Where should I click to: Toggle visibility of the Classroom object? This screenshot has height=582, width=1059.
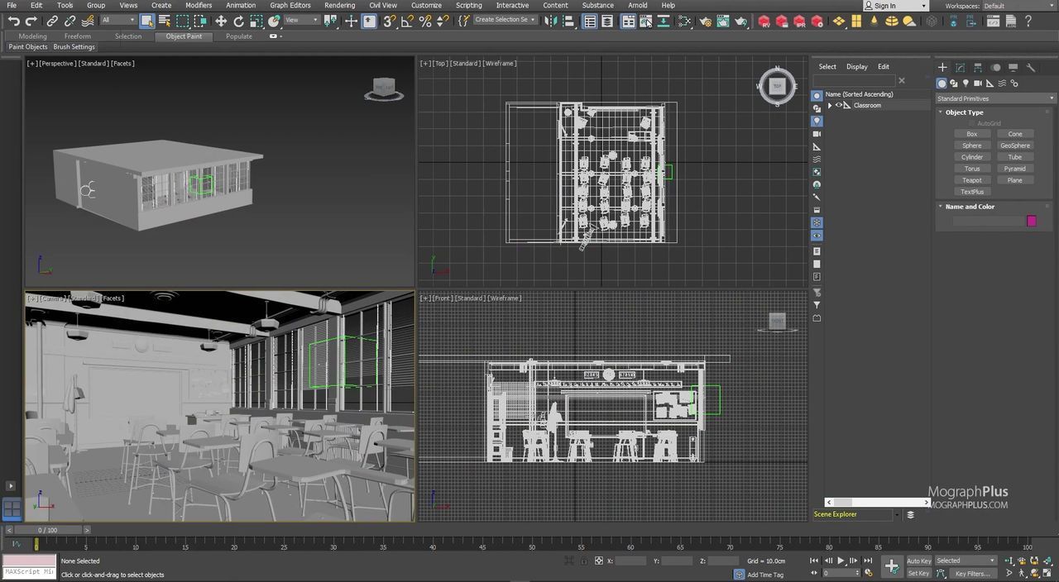pos(838,106)
